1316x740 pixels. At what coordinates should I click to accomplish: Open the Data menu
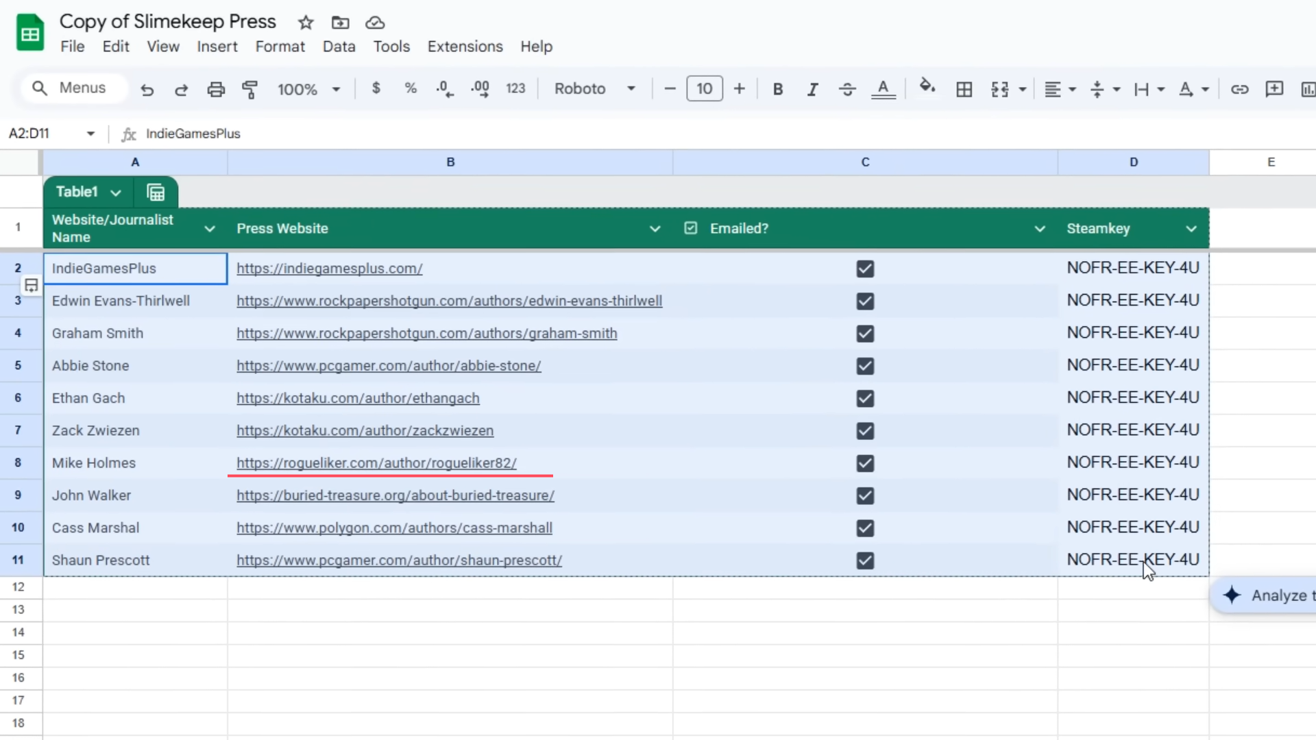pyautogui.click(x=339, y=47)
